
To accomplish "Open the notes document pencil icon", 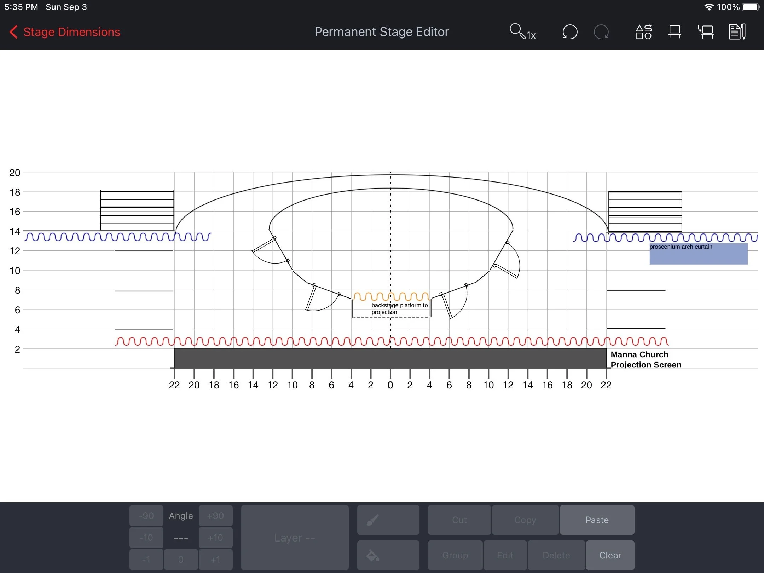I will coord(737,32).
